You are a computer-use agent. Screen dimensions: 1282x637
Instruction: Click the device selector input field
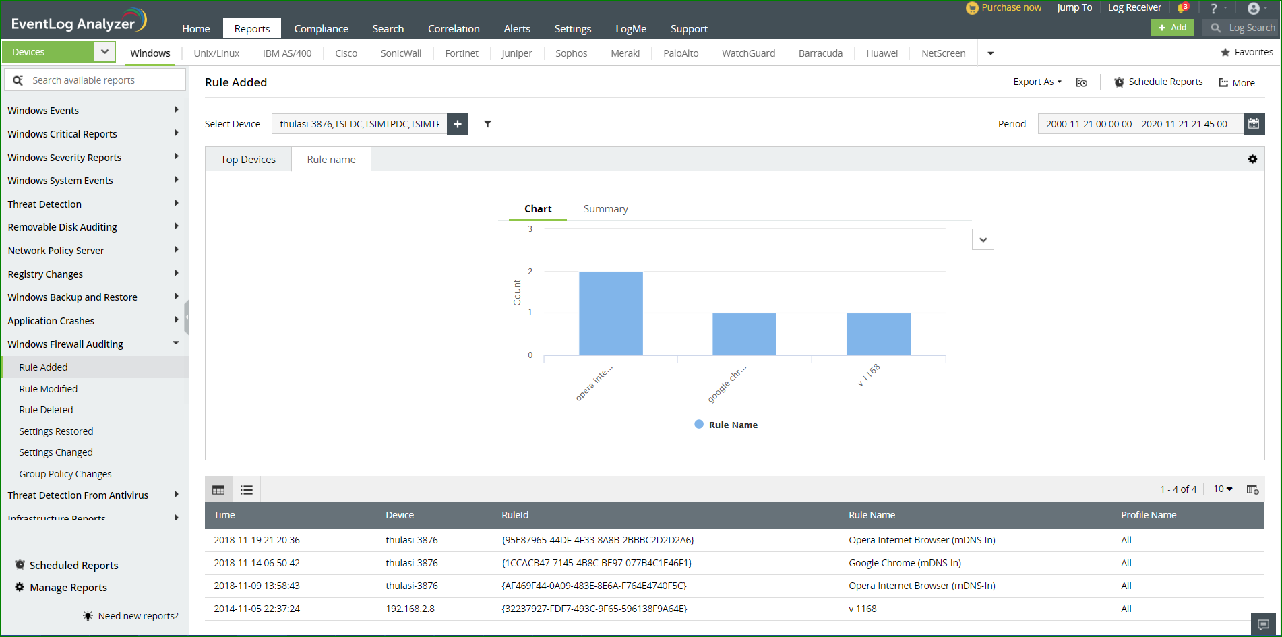359,123
